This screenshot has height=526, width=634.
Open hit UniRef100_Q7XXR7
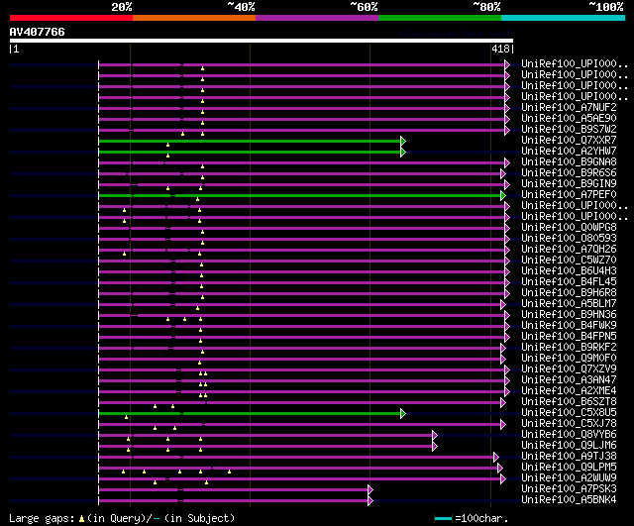[x=569, y=141]
